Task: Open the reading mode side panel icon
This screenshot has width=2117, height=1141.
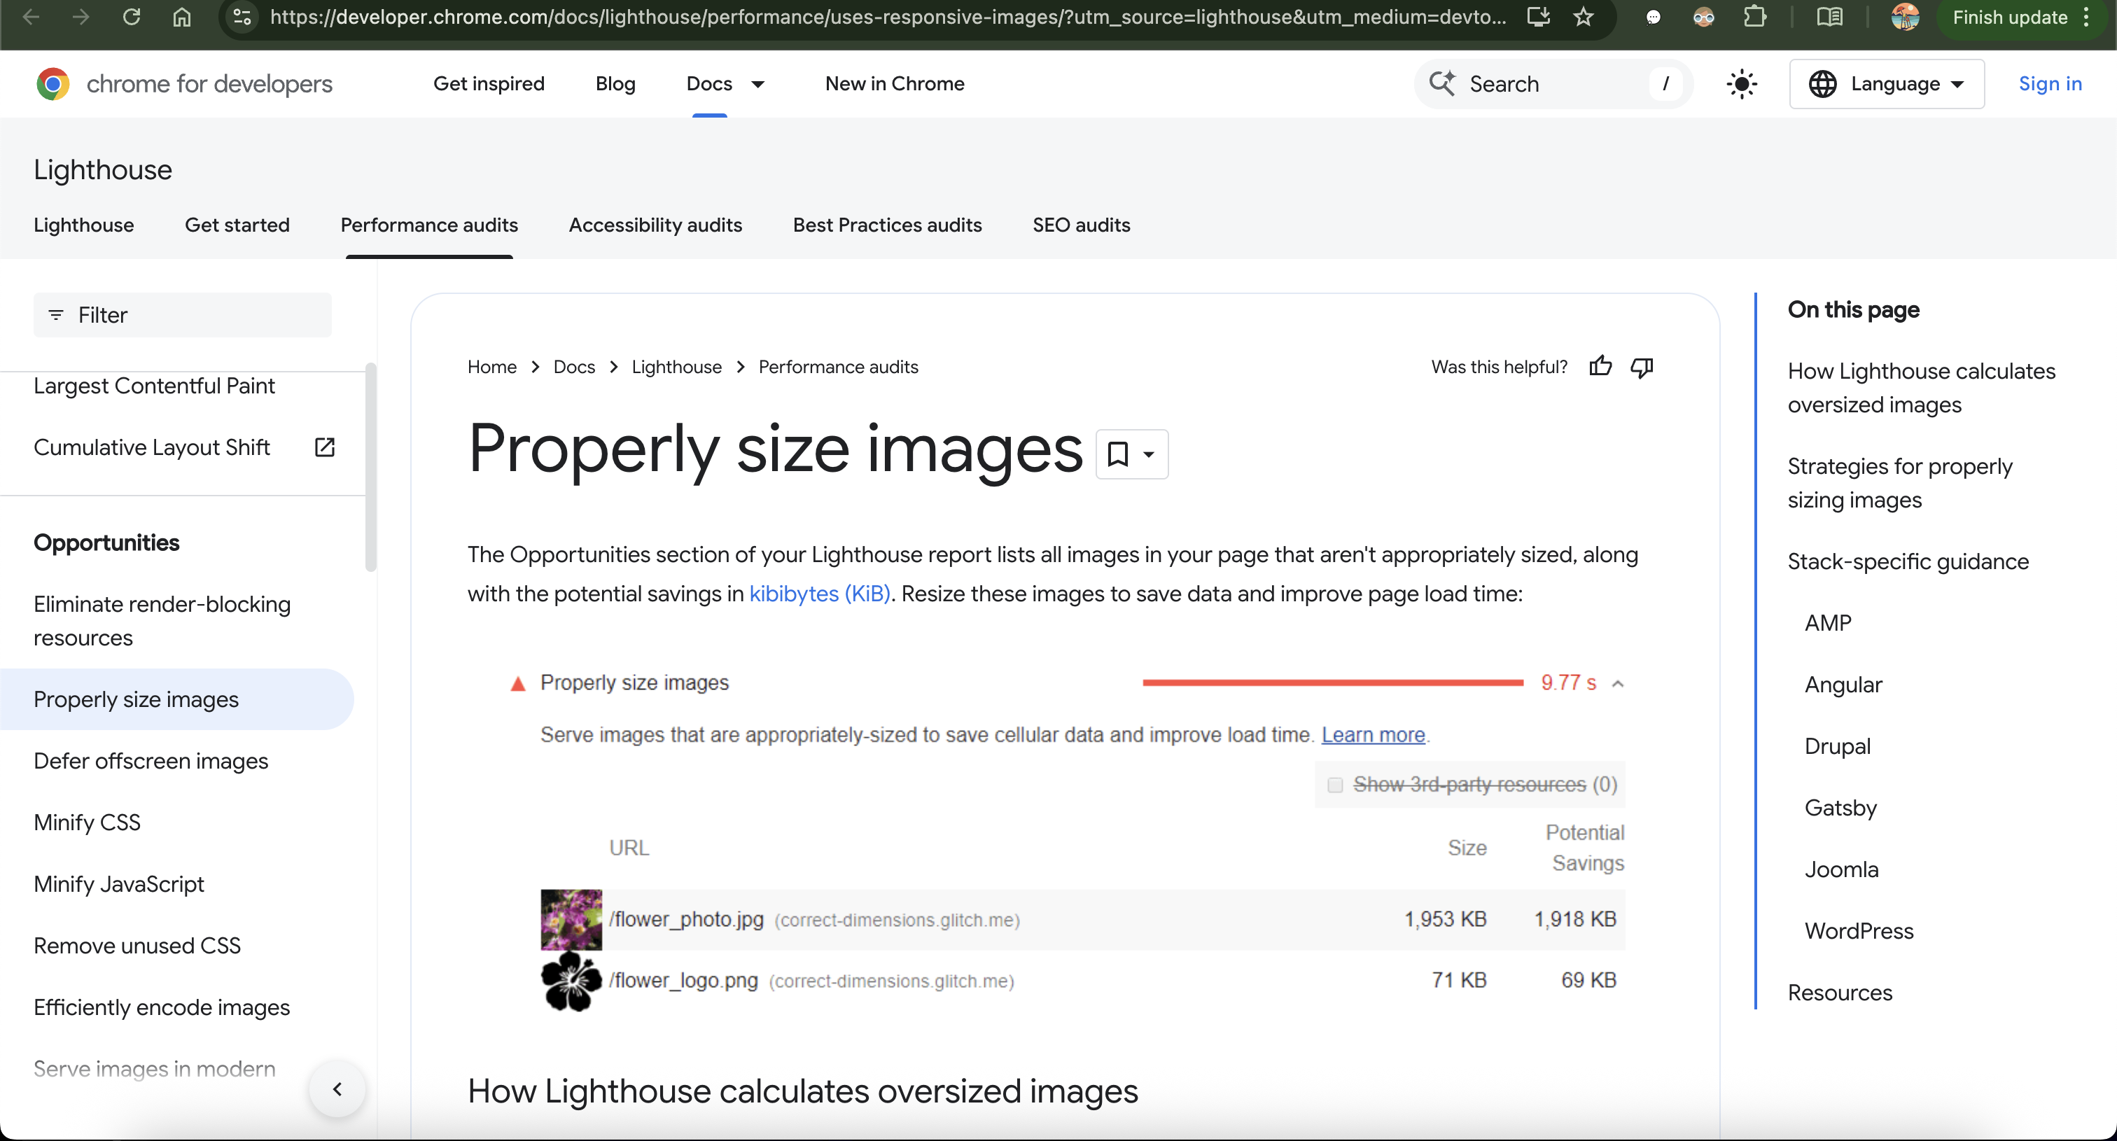Action: [x=1829, y=16]
